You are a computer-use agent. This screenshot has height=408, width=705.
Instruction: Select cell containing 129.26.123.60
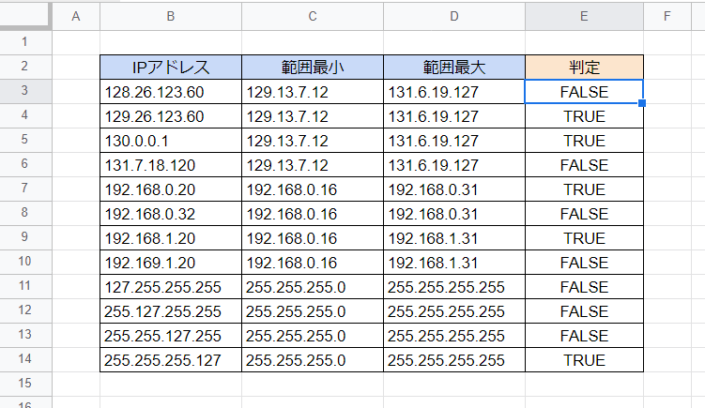[171, 116]
